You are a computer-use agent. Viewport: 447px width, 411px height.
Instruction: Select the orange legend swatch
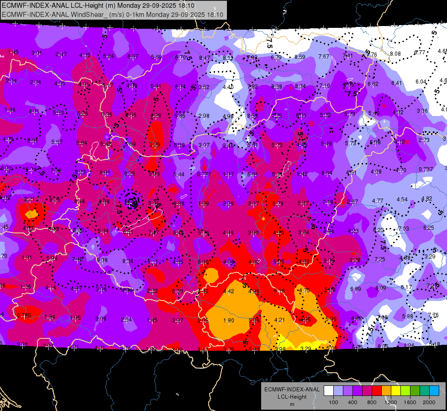point(386,391)
